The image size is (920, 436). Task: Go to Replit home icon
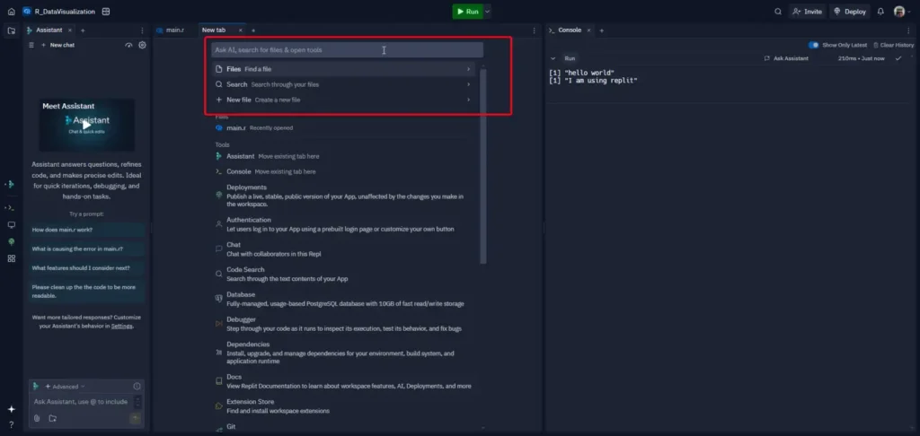[x=11, y=11]
